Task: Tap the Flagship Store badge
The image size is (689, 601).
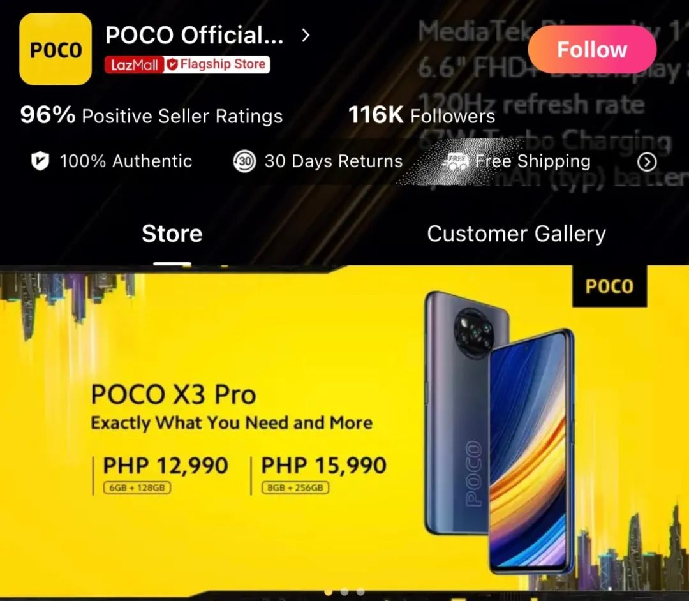Action: [x=217, y=64]
